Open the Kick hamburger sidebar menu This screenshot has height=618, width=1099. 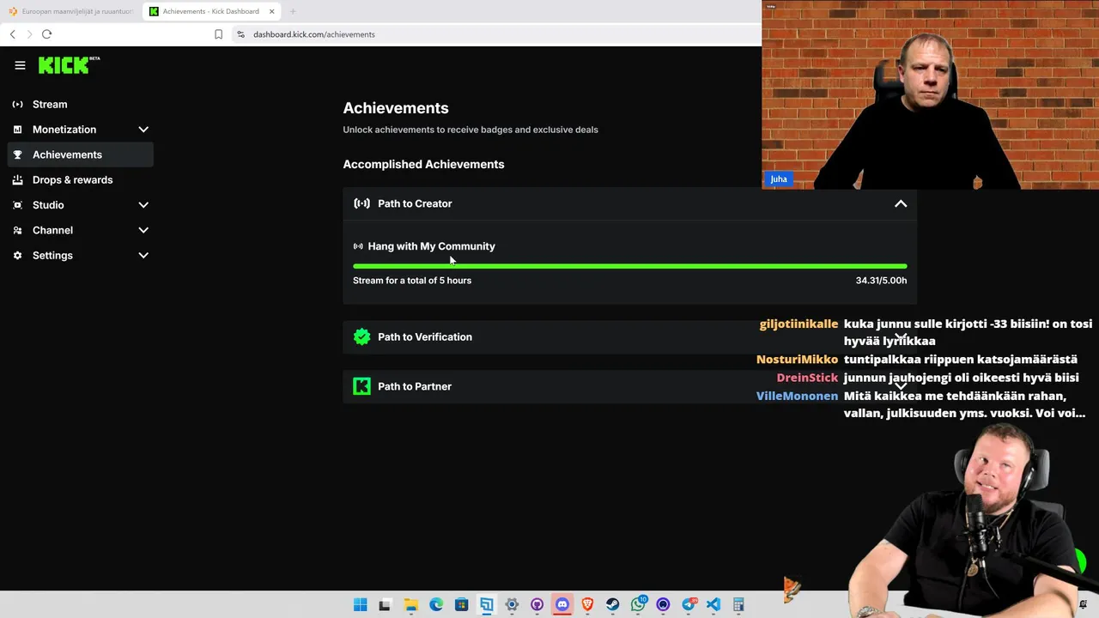[x=20, y=65]
